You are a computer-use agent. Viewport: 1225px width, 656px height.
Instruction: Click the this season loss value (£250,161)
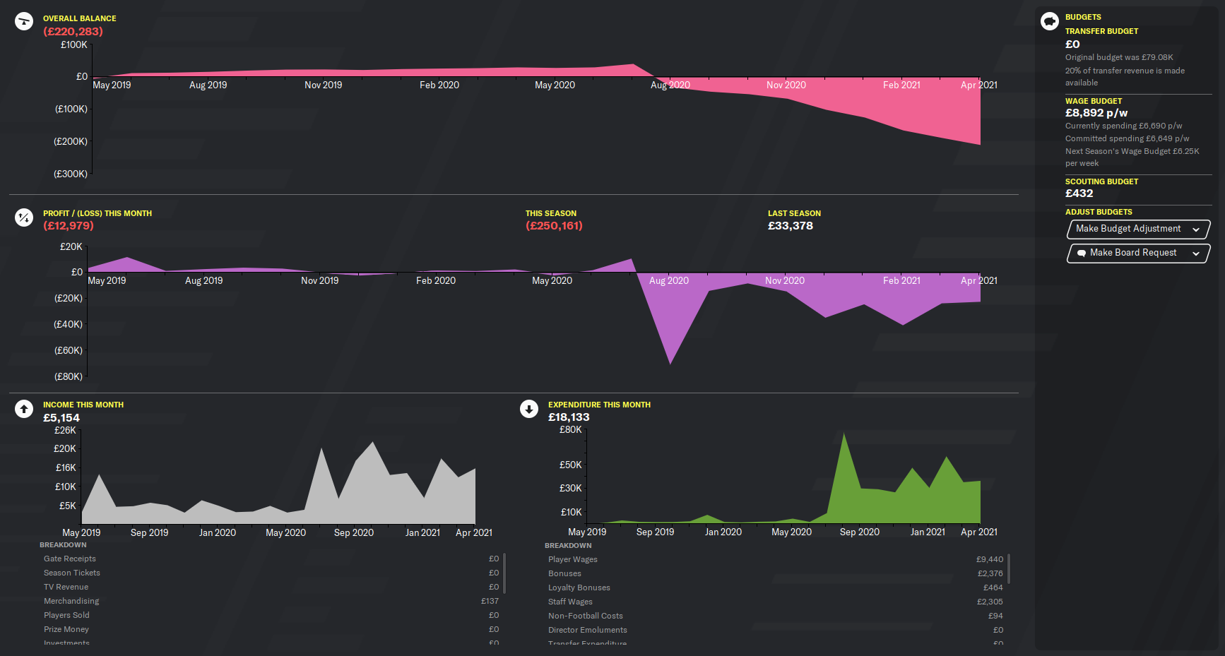tap(554, 226)
